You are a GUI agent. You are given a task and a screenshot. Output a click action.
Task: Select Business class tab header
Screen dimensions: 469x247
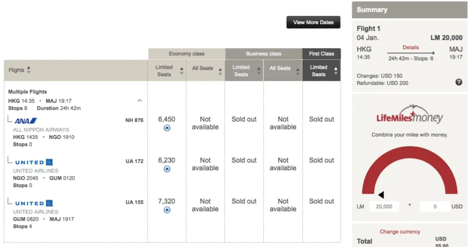pos(263,54)
